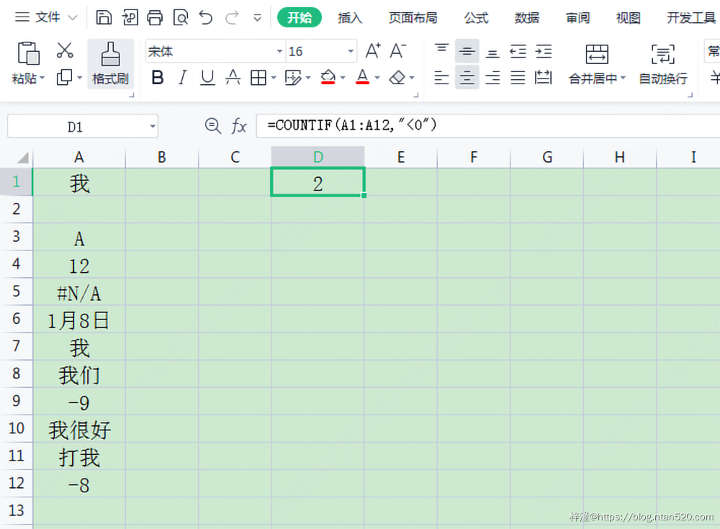The width and height of the screenshot is (720, 529).
Task: Click the Save icon in quick toolbar
Action: click(104, 17)
